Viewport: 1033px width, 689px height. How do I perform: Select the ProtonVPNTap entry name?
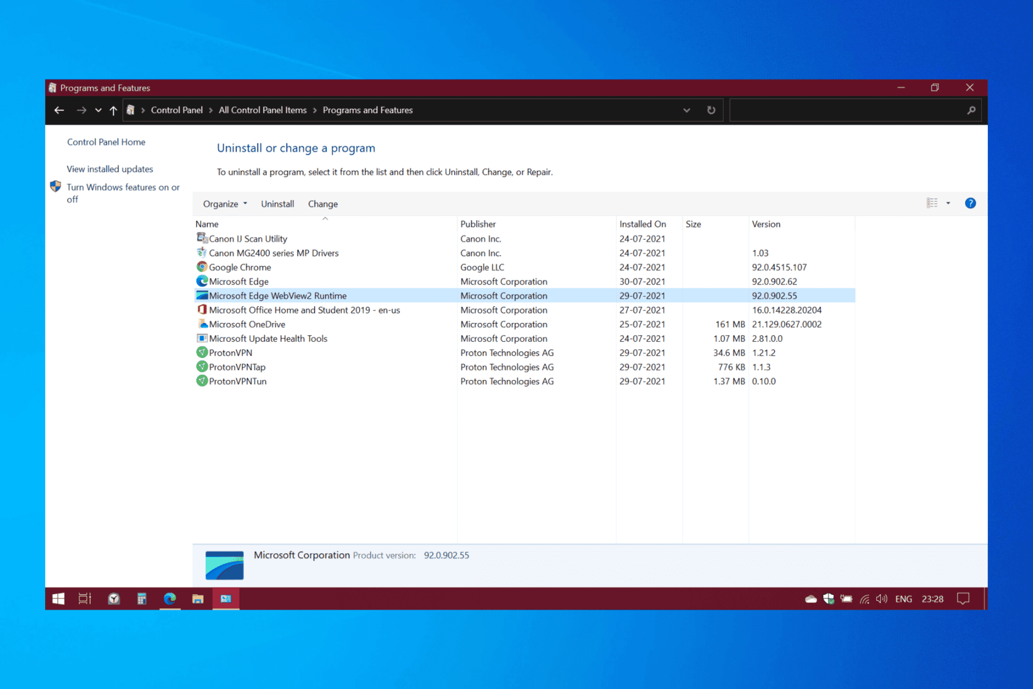pos(237,367)
